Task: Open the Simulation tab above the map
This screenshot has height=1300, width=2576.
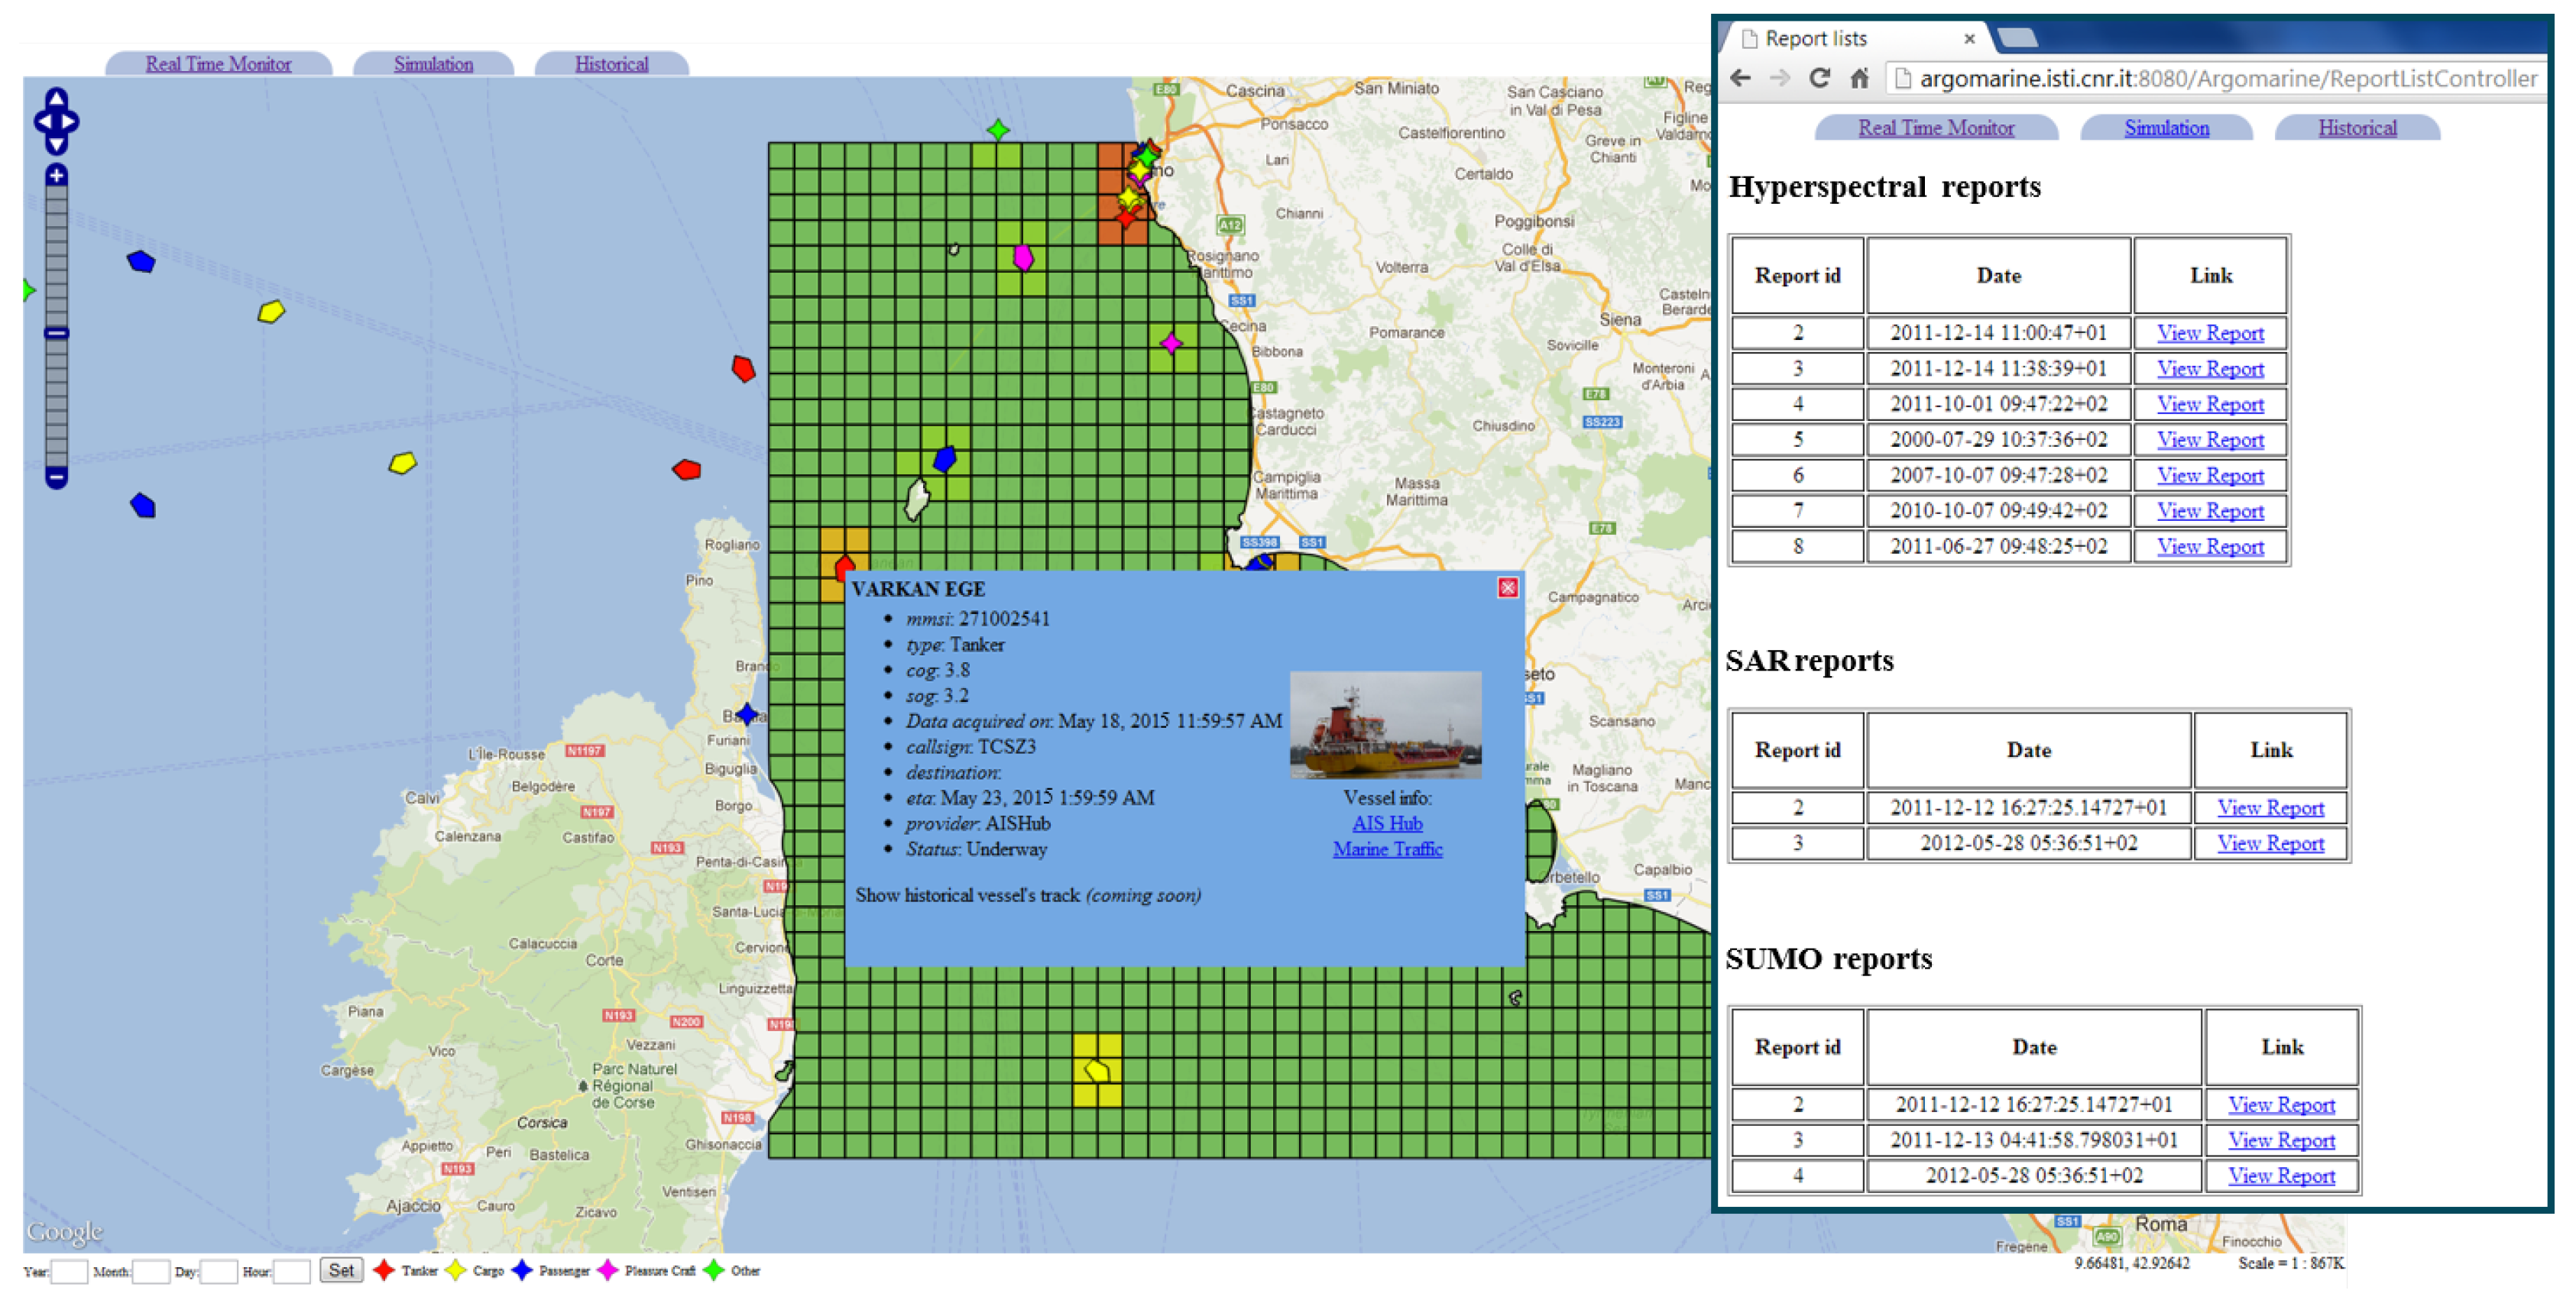Action: pyautogui.click(x=433, y=64)
